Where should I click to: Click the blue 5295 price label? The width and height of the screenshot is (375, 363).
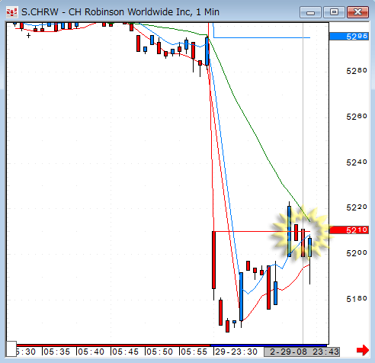[x=348, y=37]
